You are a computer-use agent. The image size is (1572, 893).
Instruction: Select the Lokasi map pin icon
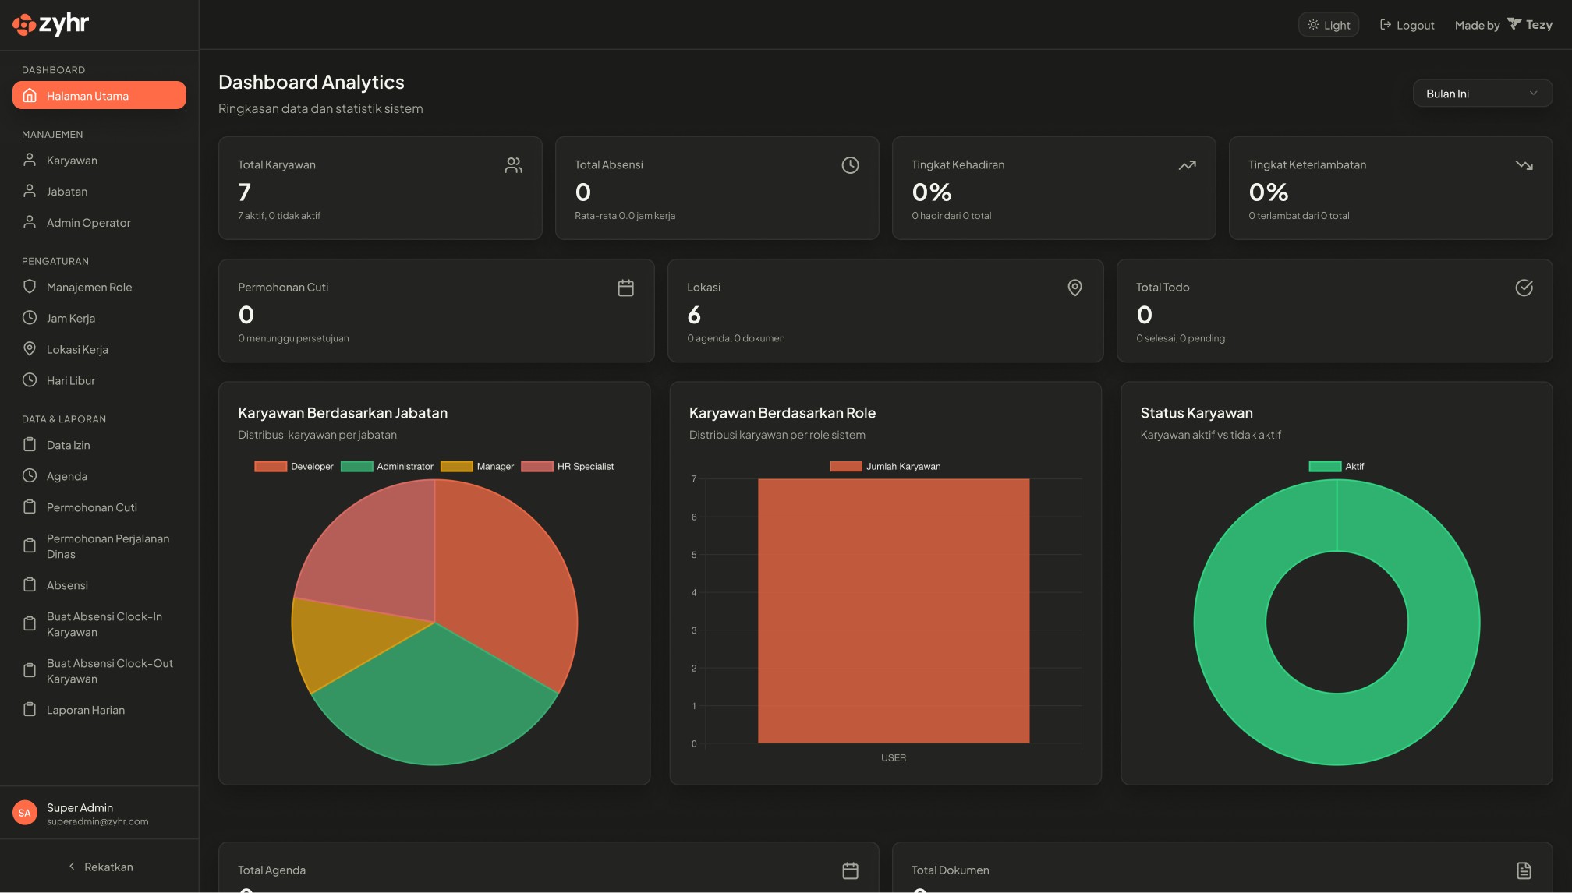1075,288
